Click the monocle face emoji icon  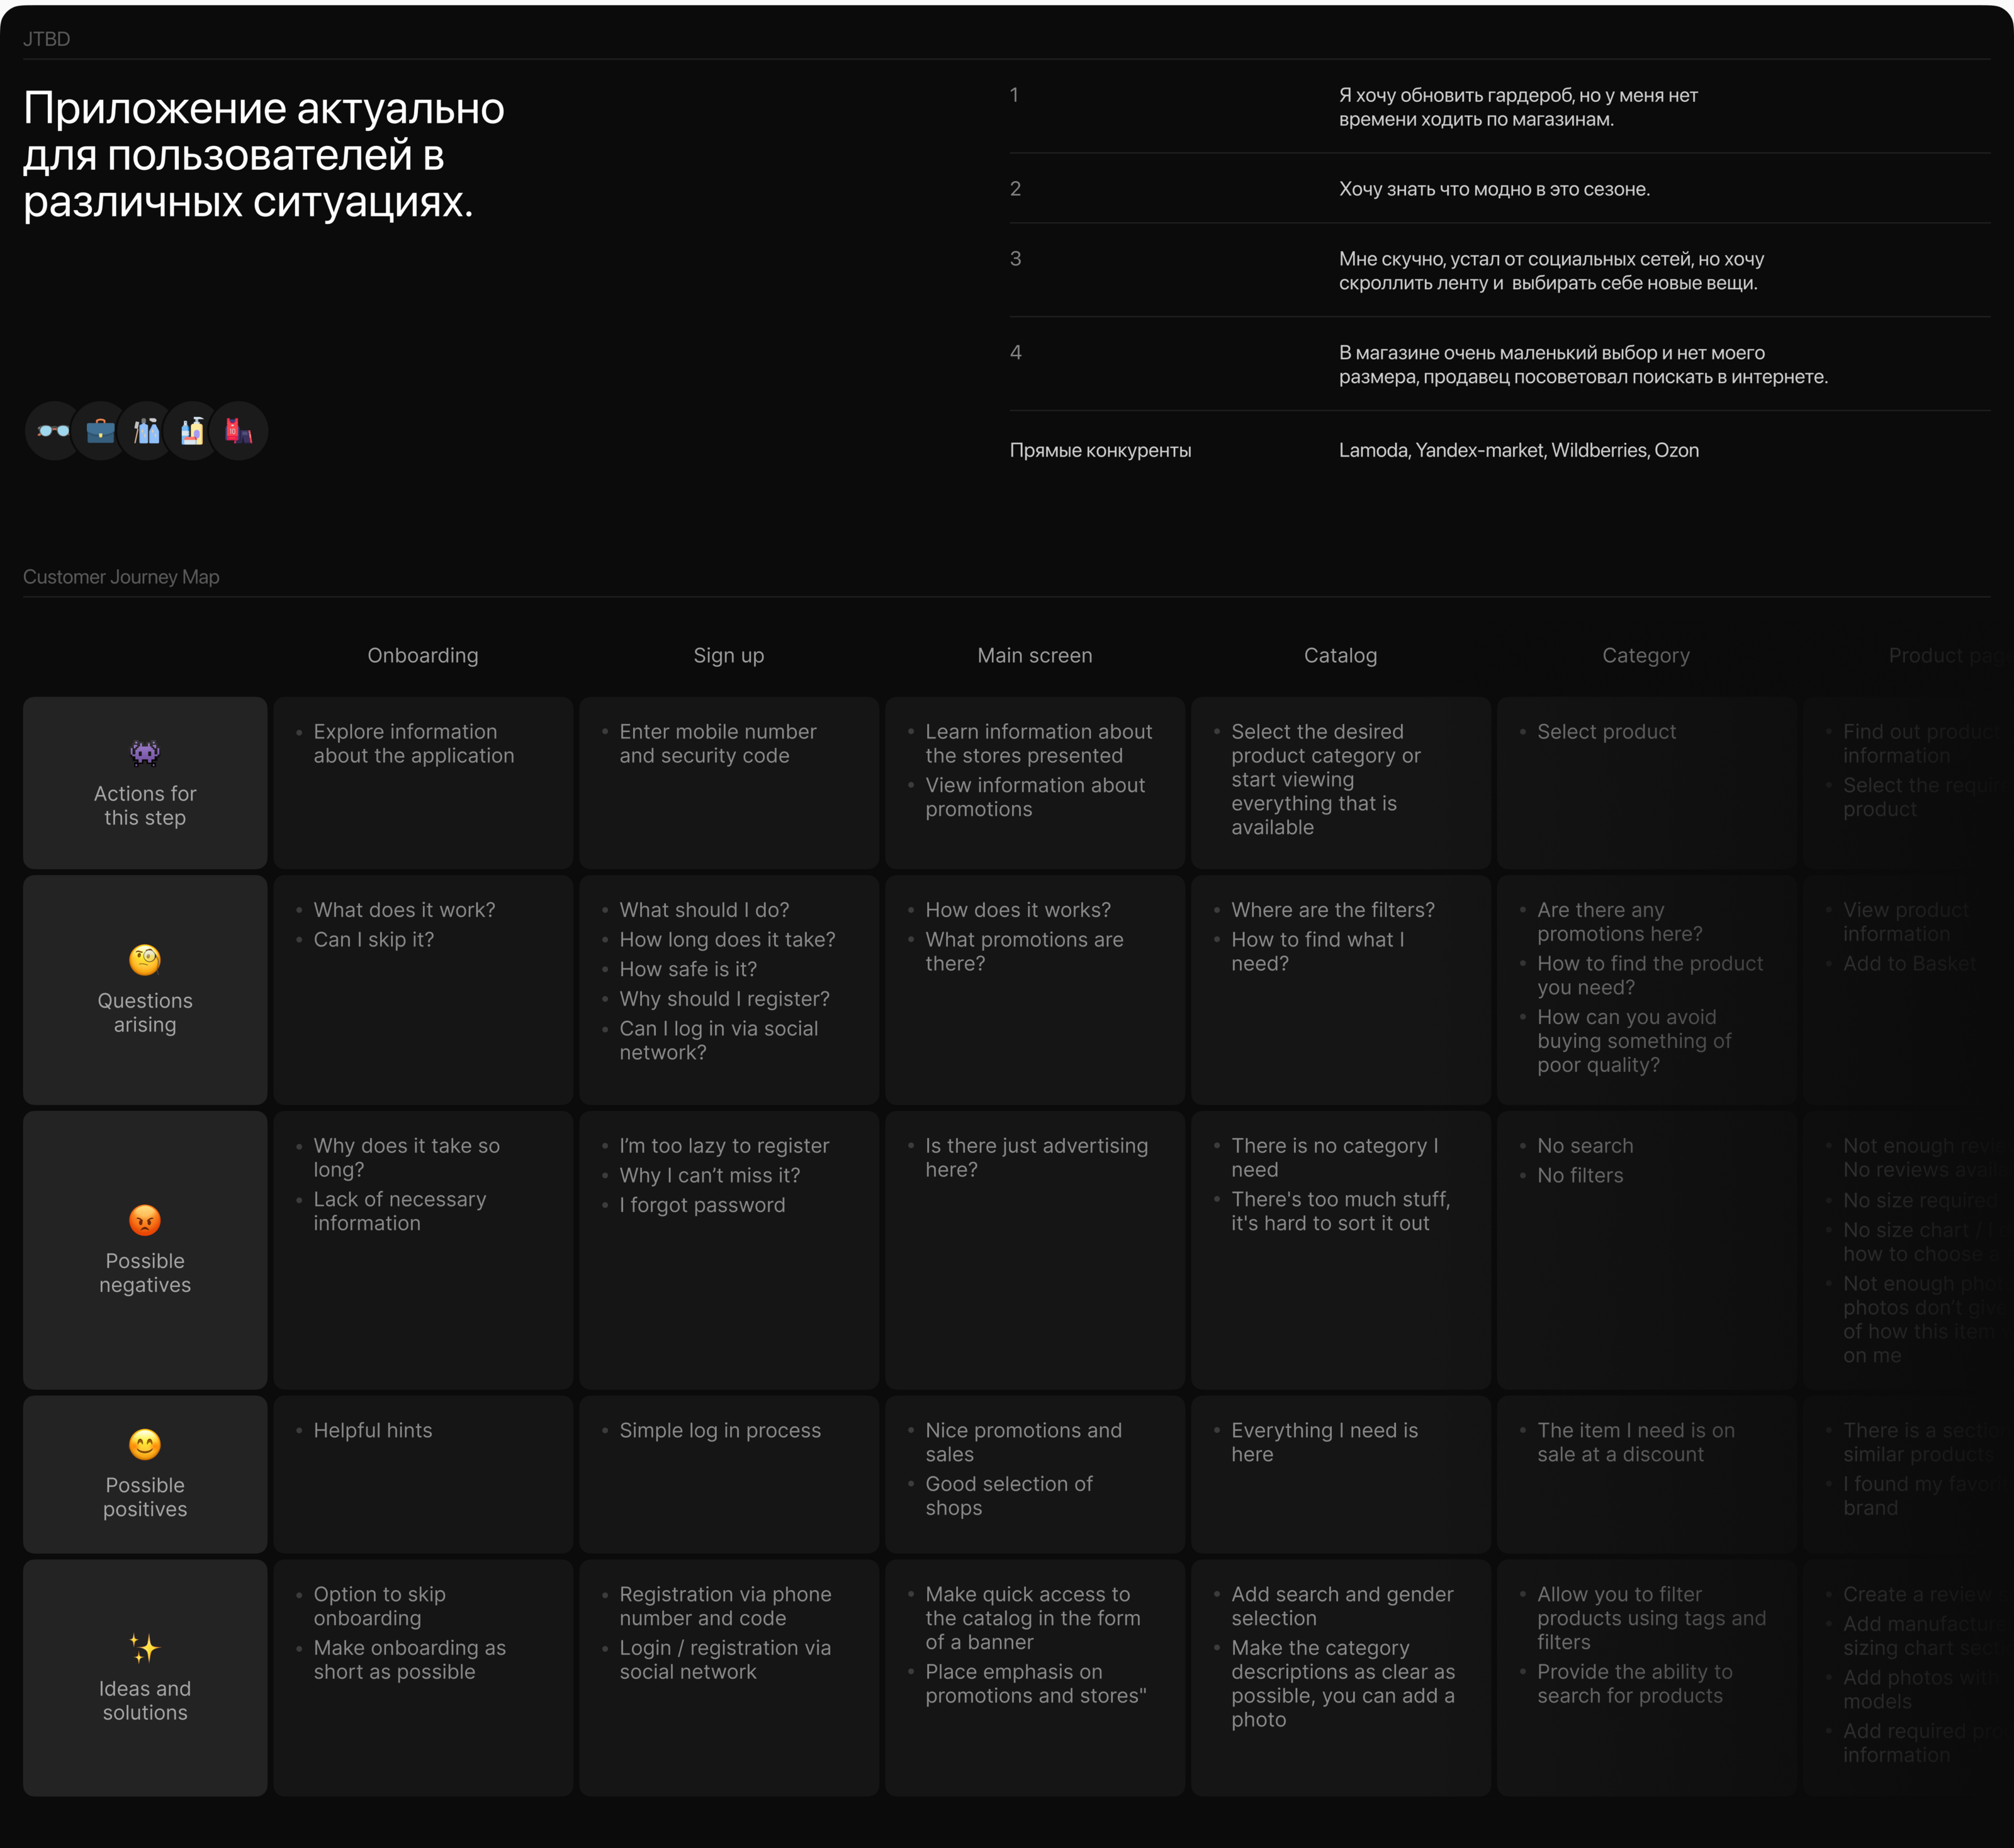tap(145, 960)
